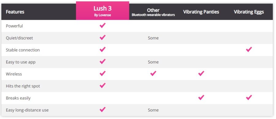Click Lush 3 Hits the right spot checkmark
This screenshot has height=119, width=276.
102,85
